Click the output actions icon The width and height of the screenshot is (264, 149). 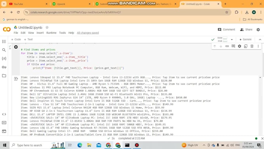16,79
